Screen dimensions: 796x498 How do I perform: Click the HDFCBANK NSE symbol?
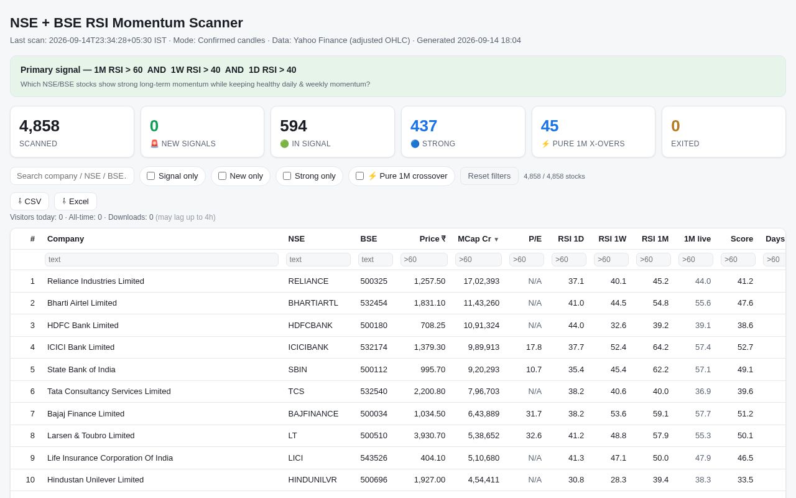[x=310, y=326]
